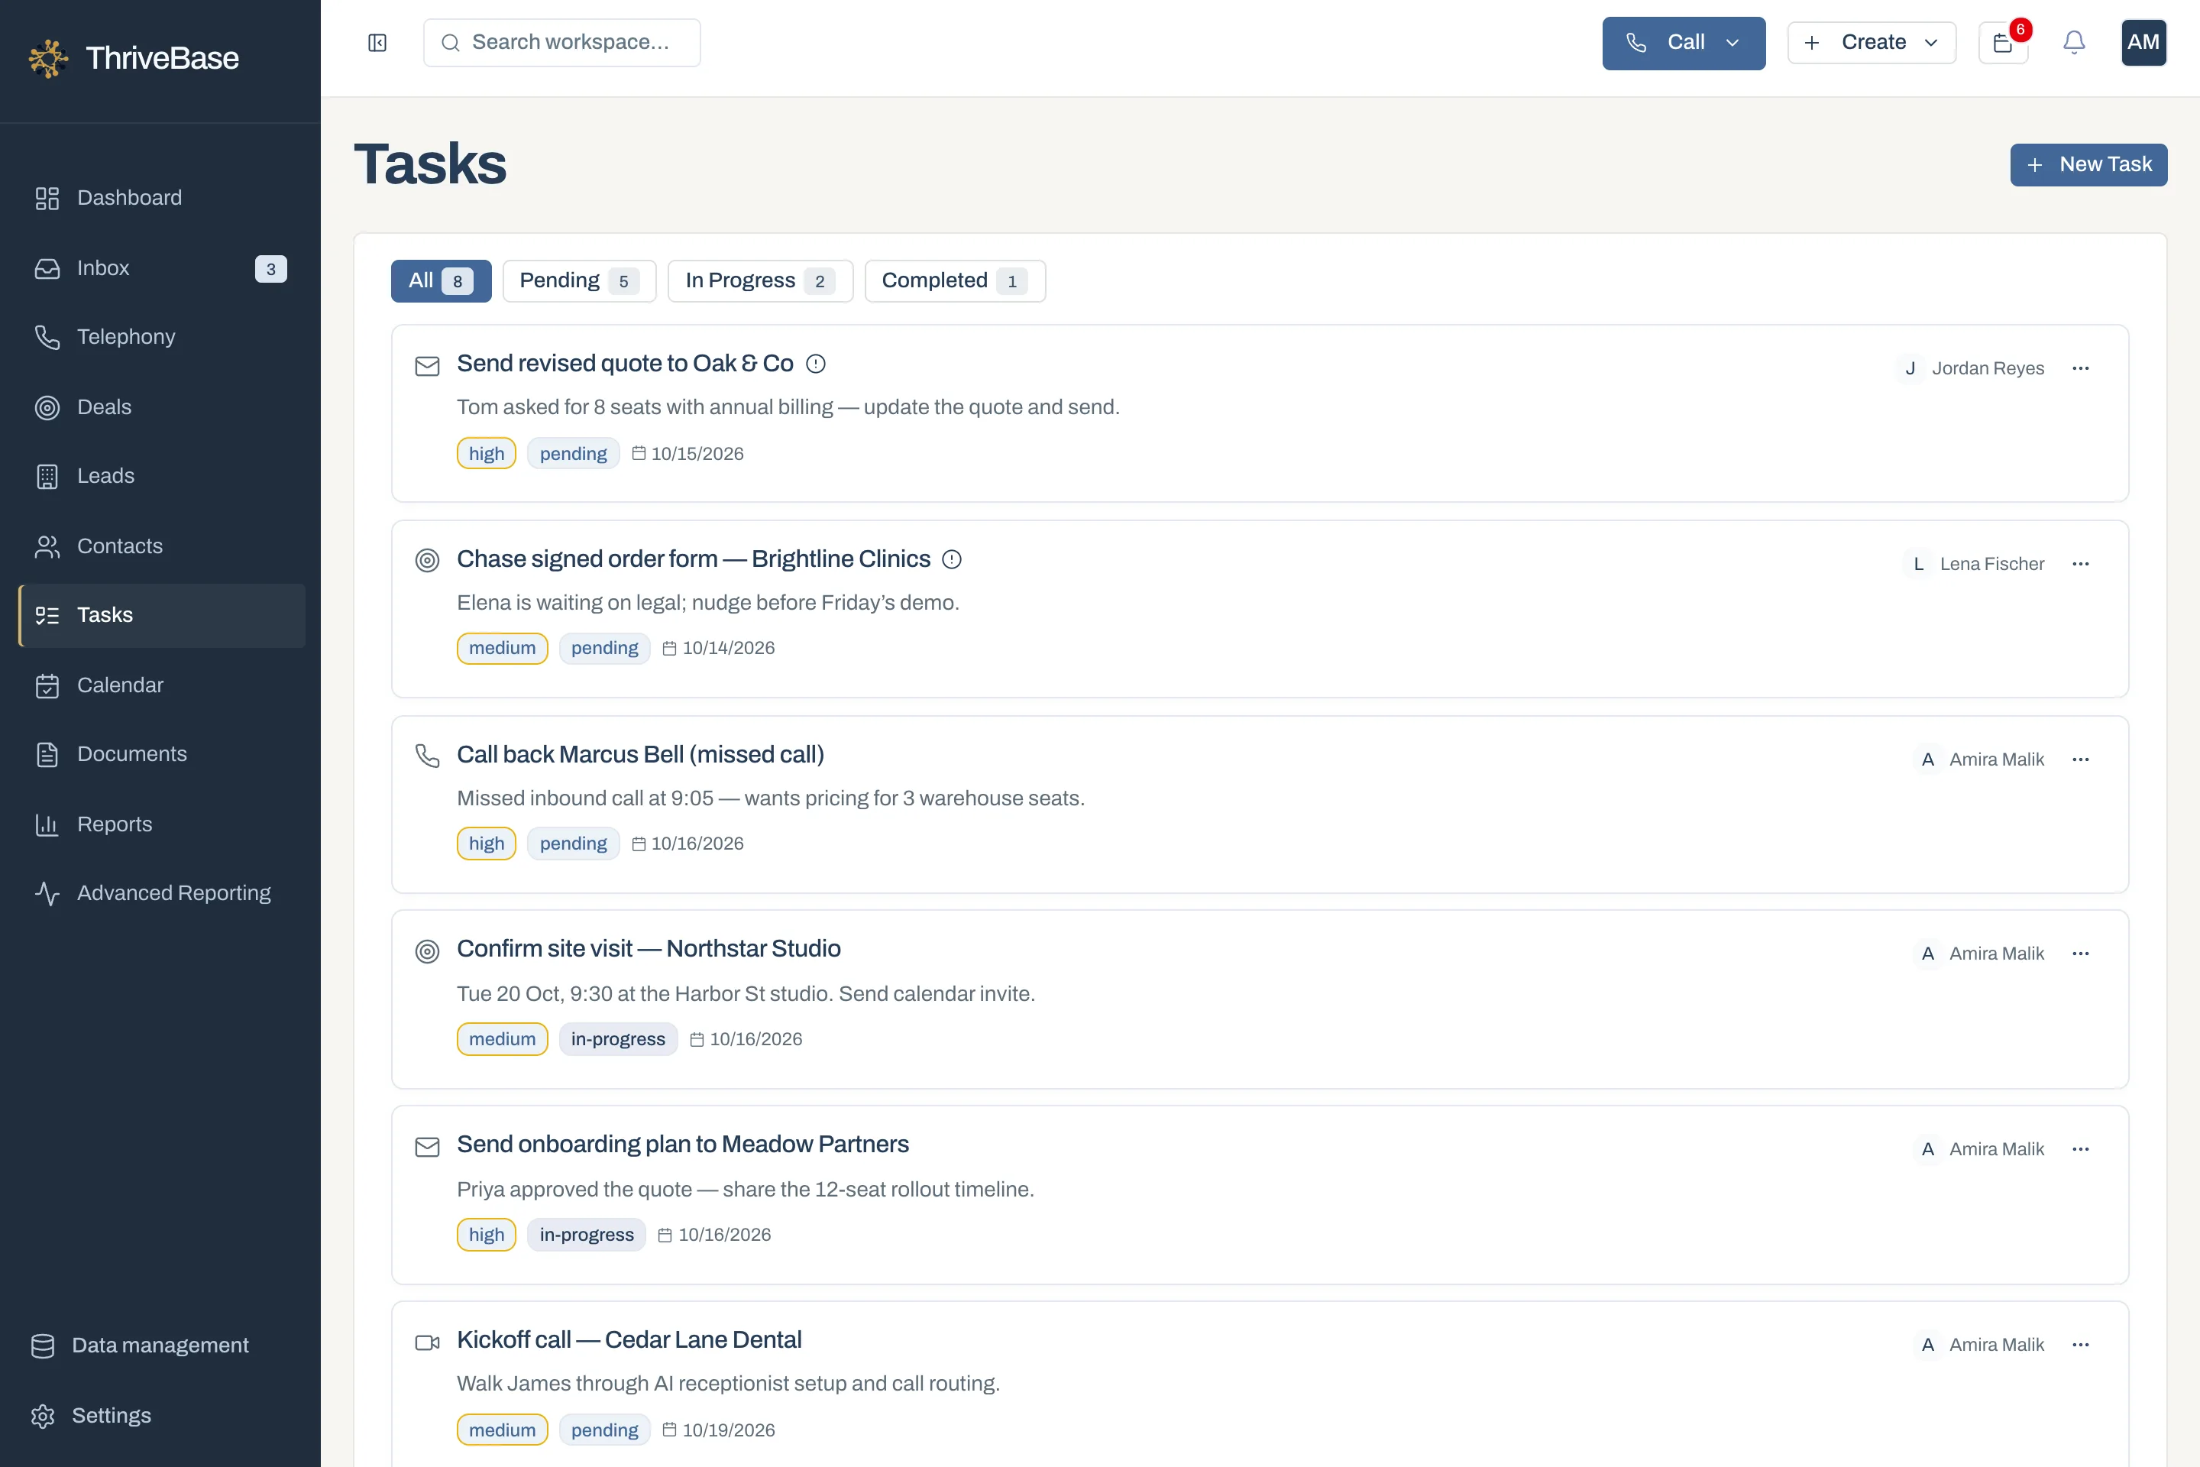Open Contacts in the sidebar

(162, 546)
